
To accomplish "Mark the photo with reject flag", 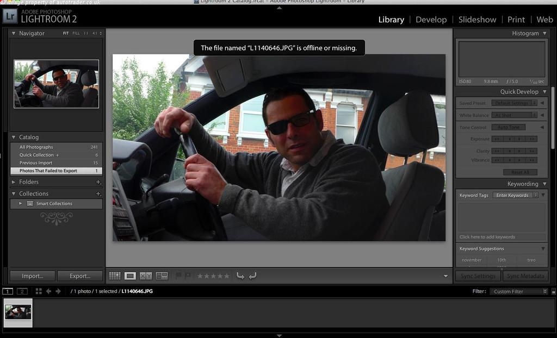I will [x=188, y=276].
